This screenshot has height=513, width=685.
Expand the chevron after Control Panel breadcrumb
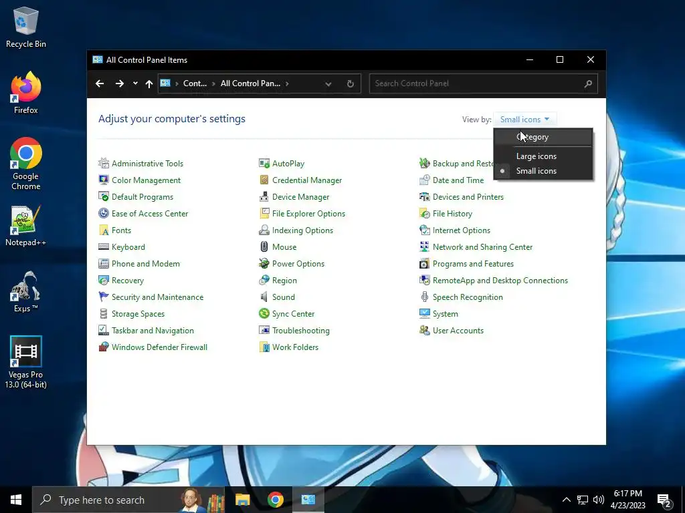coord(213,83)
